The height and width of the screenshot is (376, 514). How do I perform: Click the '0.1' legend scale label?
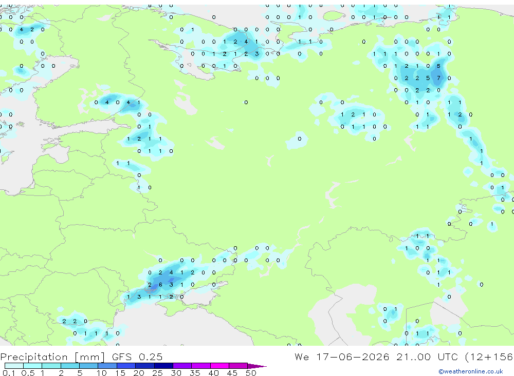coord(9,373)
